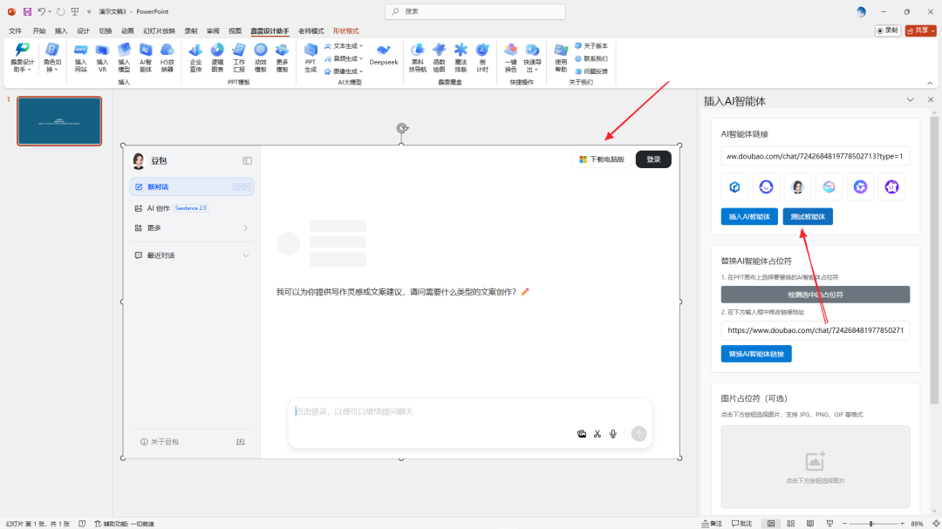Open the 共享 share dropdown
Screen dimensions: 942x529
tap(920, 30)
